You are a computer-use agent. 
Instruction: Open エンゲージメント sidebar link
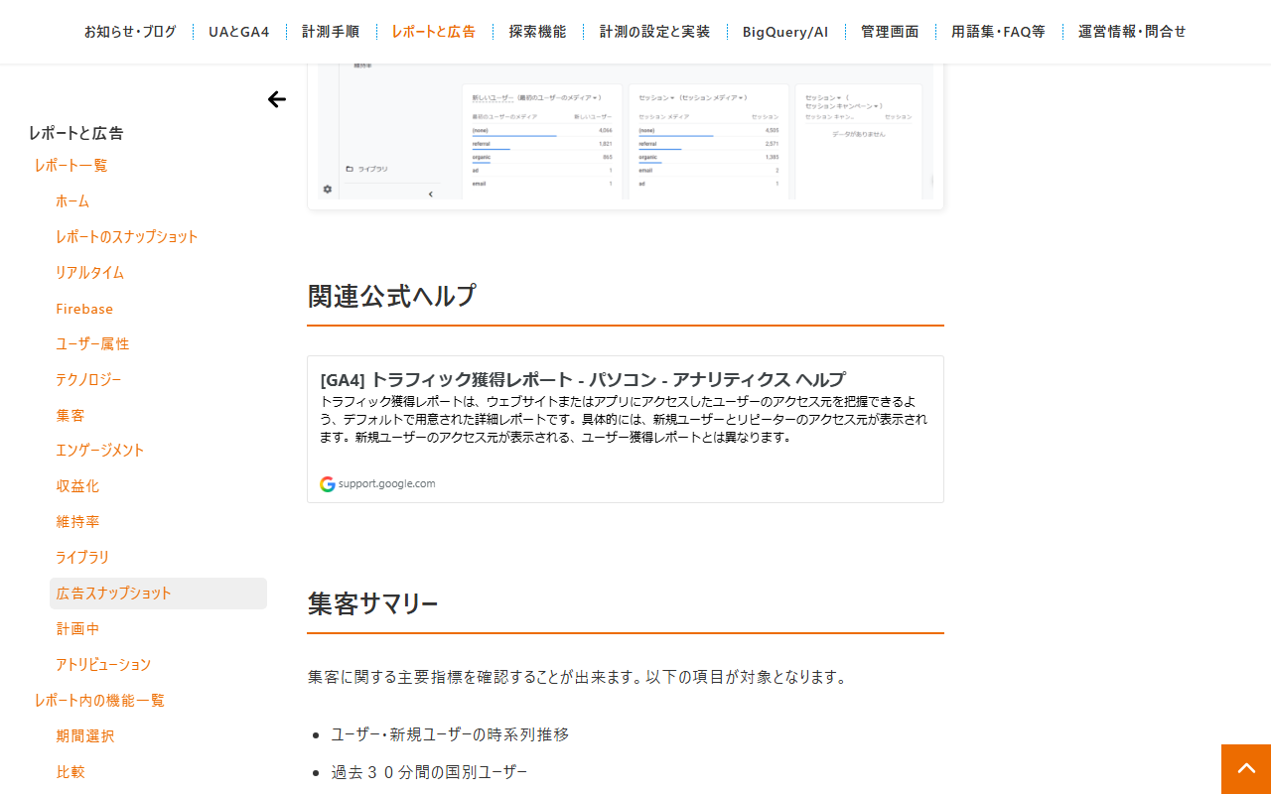tap(100, 451)
